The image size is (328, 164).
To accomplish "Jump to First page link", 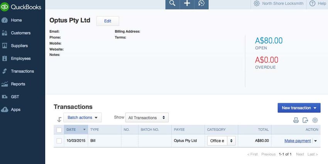I will coord(252,154).
